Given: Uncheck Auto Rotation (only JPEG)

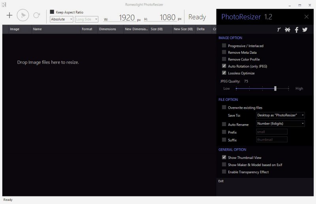Looking at the screenshot, I should [224, 66].
